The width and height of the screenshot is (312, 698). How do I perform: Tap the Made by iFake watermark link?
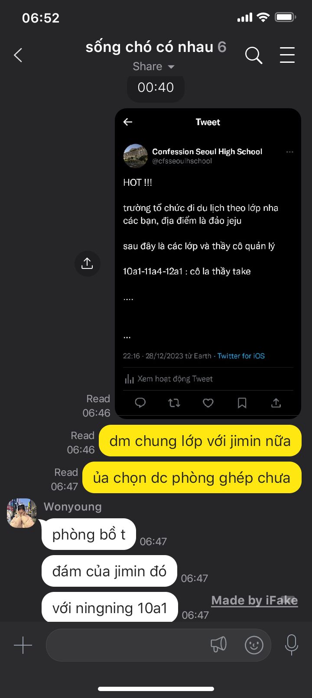tap(254, 600)
